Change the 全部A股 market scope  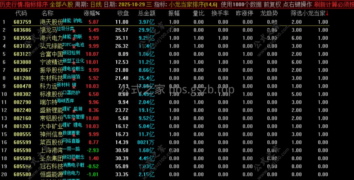62,4
